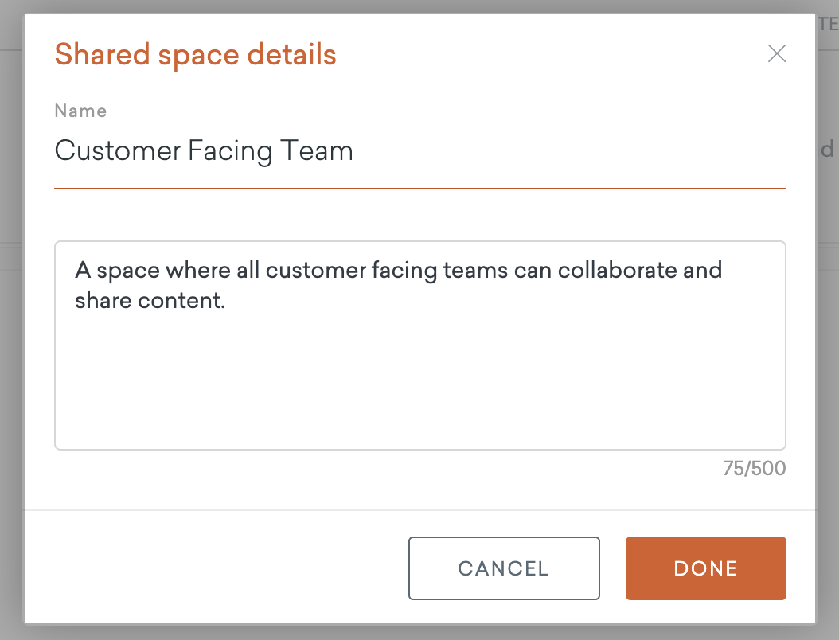Place cursor after 'share content.' text
This screenshot has width=839, height=640.
228,302
